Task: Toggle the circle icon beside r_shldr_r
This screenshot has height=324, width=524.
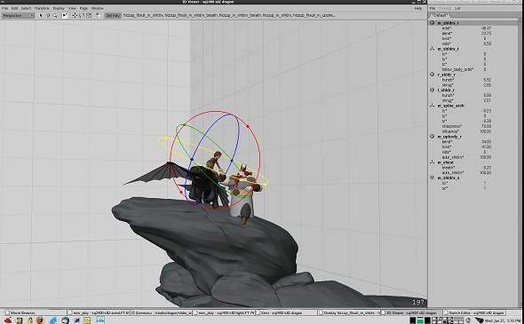Action: [433, 75]
